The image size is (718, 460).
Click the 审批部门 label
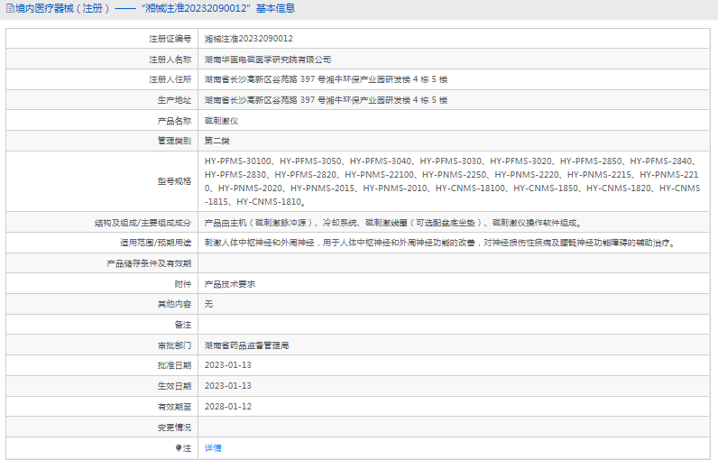click(x=174, y=345)
